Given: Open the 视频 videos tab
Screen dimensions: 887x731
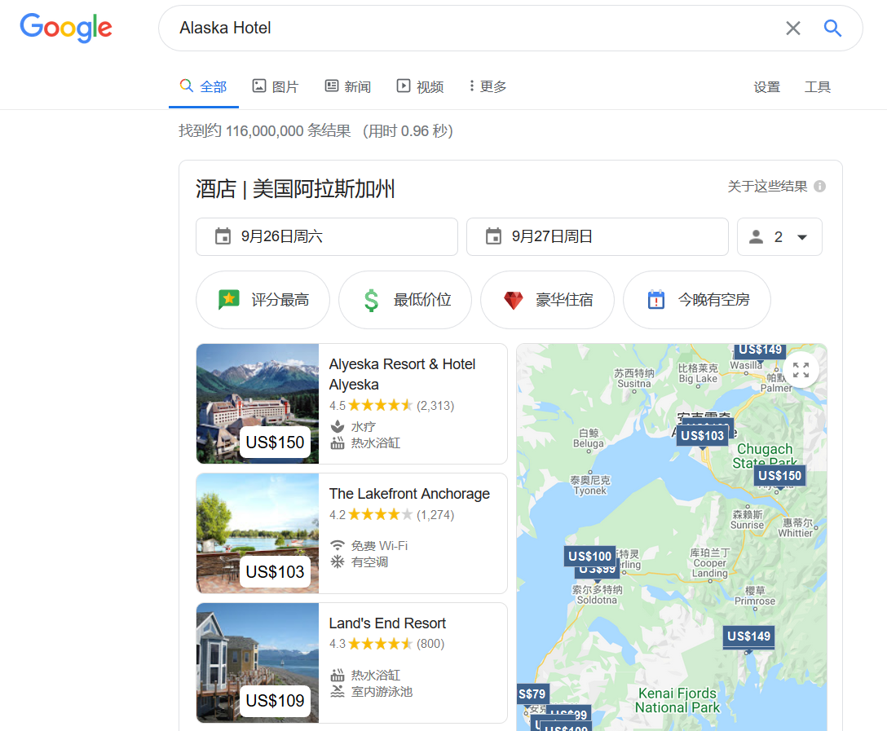Looking at the screenshot, I should coord(420,86).
